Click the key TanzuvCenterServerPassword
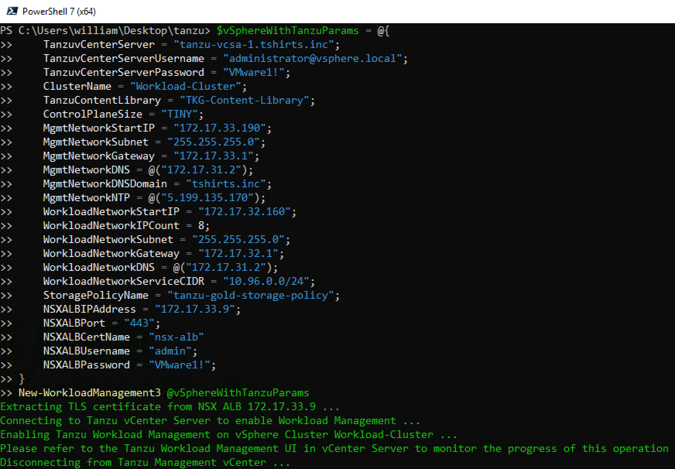 (123, 72)
